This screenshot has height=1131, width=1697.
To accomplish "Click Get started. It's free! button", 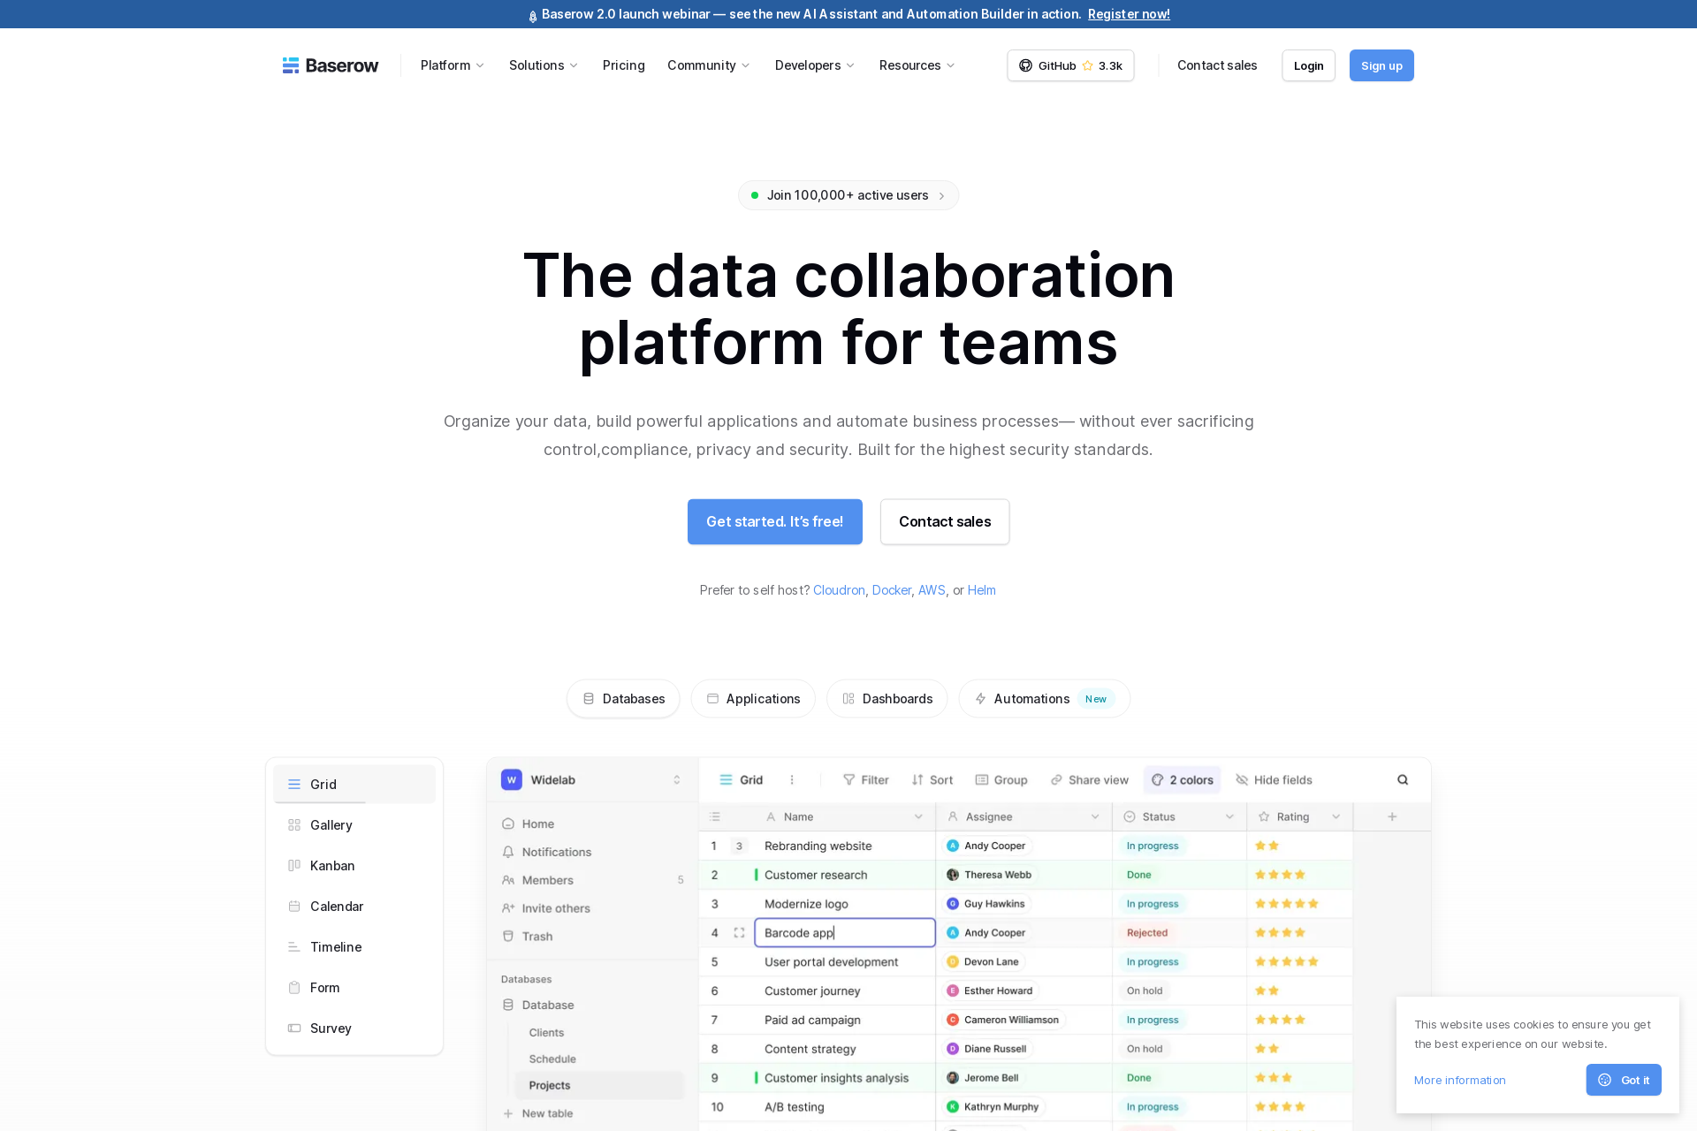I will click(x=774, y=521).
